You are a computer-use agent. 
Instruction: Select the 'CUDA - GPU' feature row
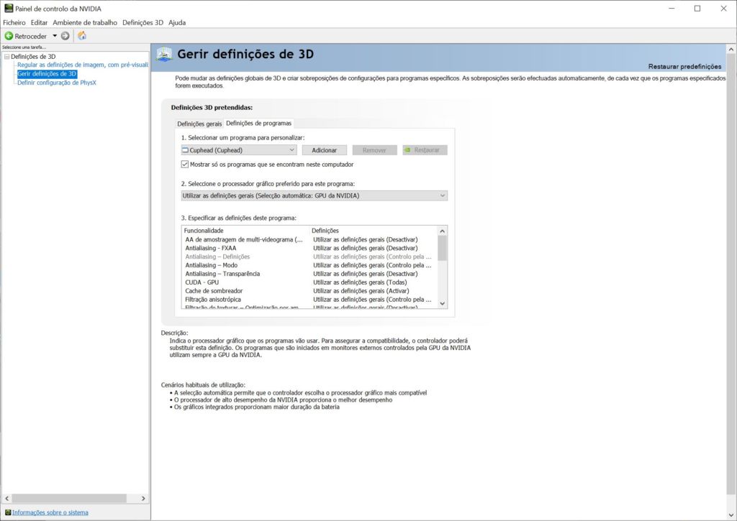click(309, 282)
